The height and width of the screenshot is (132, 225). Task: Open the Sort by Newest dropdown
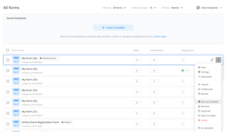tap(177, 8)
